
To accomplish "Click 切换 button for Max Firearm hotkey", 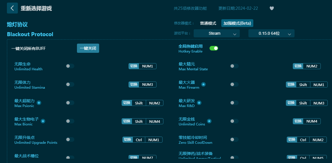I will tap(291, 85).
